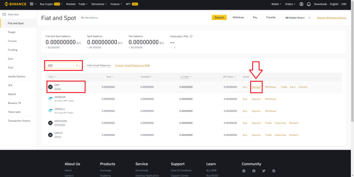Click Yesterday's PNL info icon
This screenshot has width=354, height=177.
click(191, 36)
